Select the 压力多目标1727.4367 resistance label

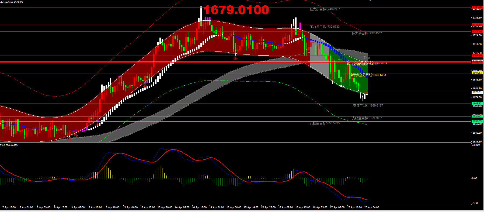(367, 33)
